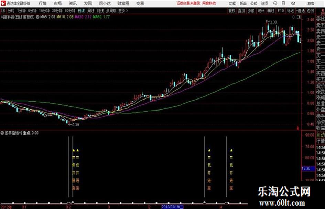Switch to 1分钟 period
The image size is (325, 209).
pos(21,11)
